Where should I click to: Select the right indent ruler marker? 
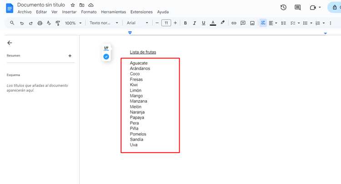[326, 33]
